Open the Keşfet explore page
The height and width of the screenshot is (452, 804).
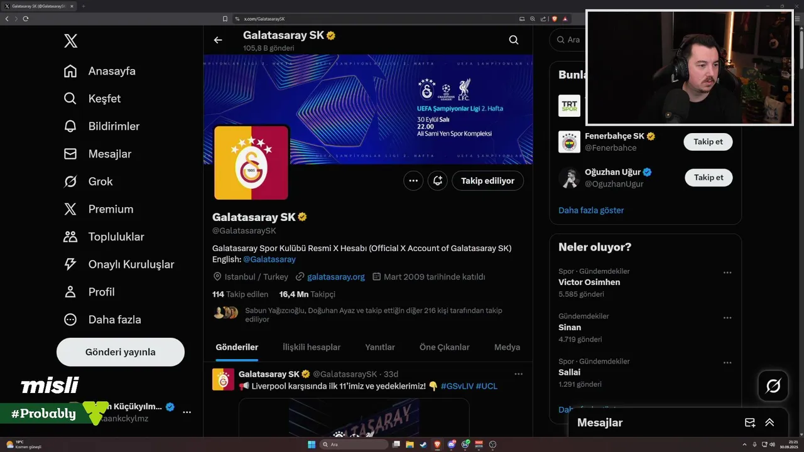(x=92, y=99)
